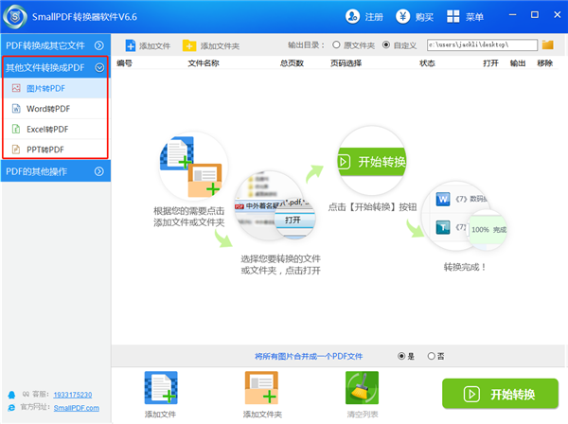This screenshot has height=424, width=568.
Task: Collapse 其他文件转换成PDF section
Action: pos(56,67)
